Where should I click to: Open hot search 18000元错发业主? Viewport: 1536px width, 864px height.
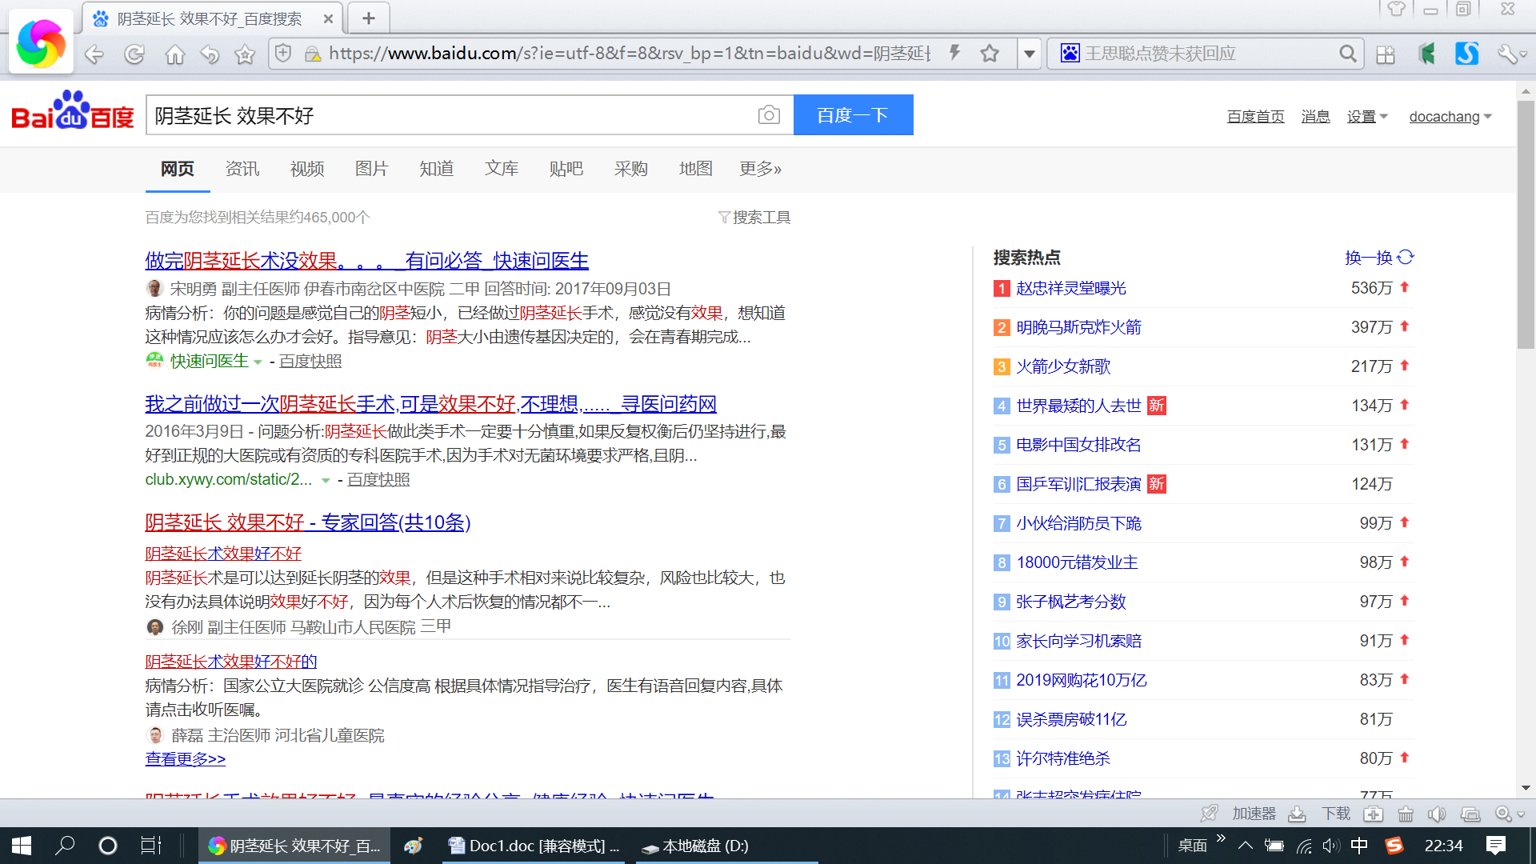(x=1078, y=562)
